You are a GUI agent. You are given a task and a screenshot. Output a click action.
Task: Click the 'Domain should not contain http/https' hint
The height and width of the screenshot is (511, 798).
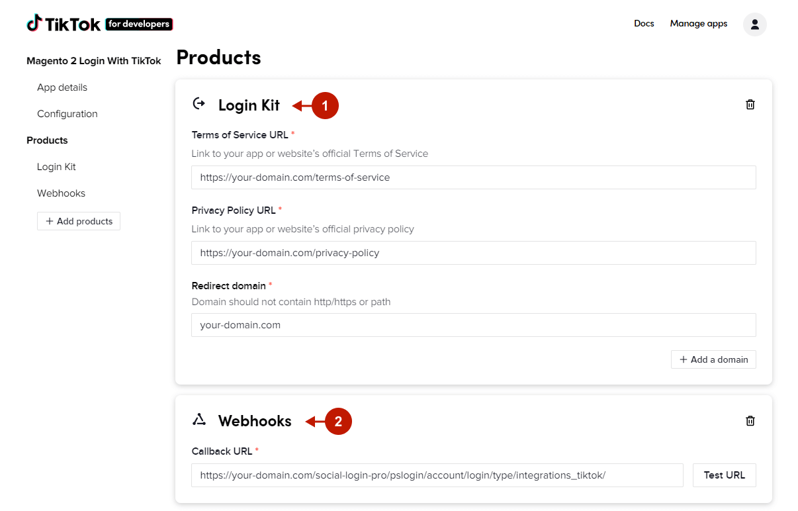click(291, 302)
